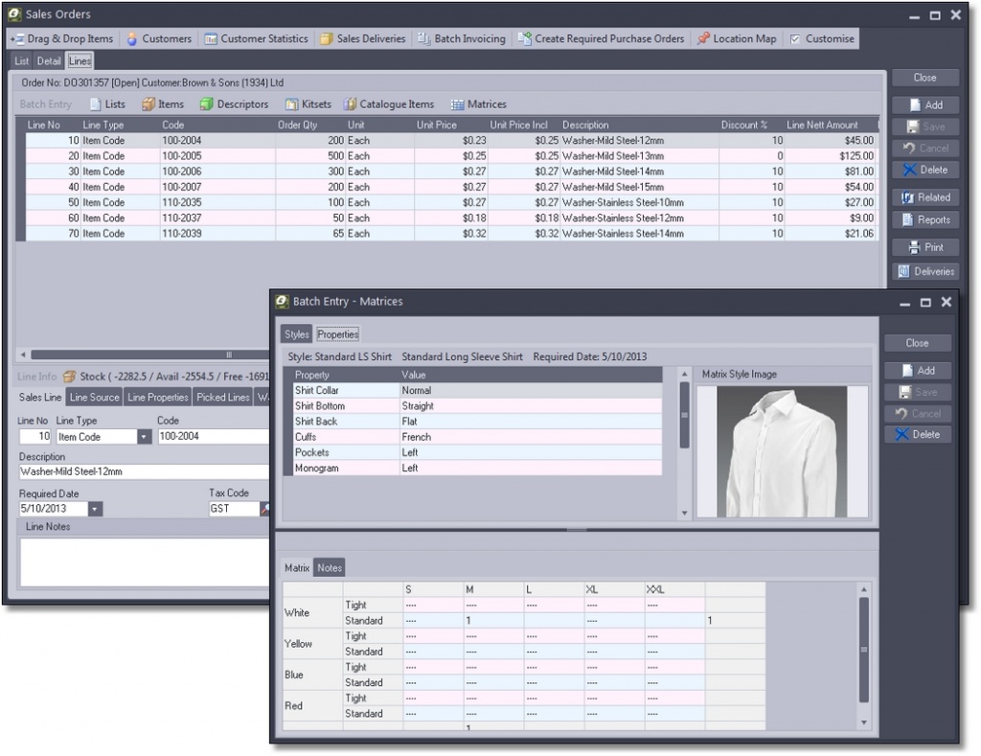This screenshot has height=756, width=981.
Task: Click the Batch Invoicing icon
Action: click(x=425, y=39)
